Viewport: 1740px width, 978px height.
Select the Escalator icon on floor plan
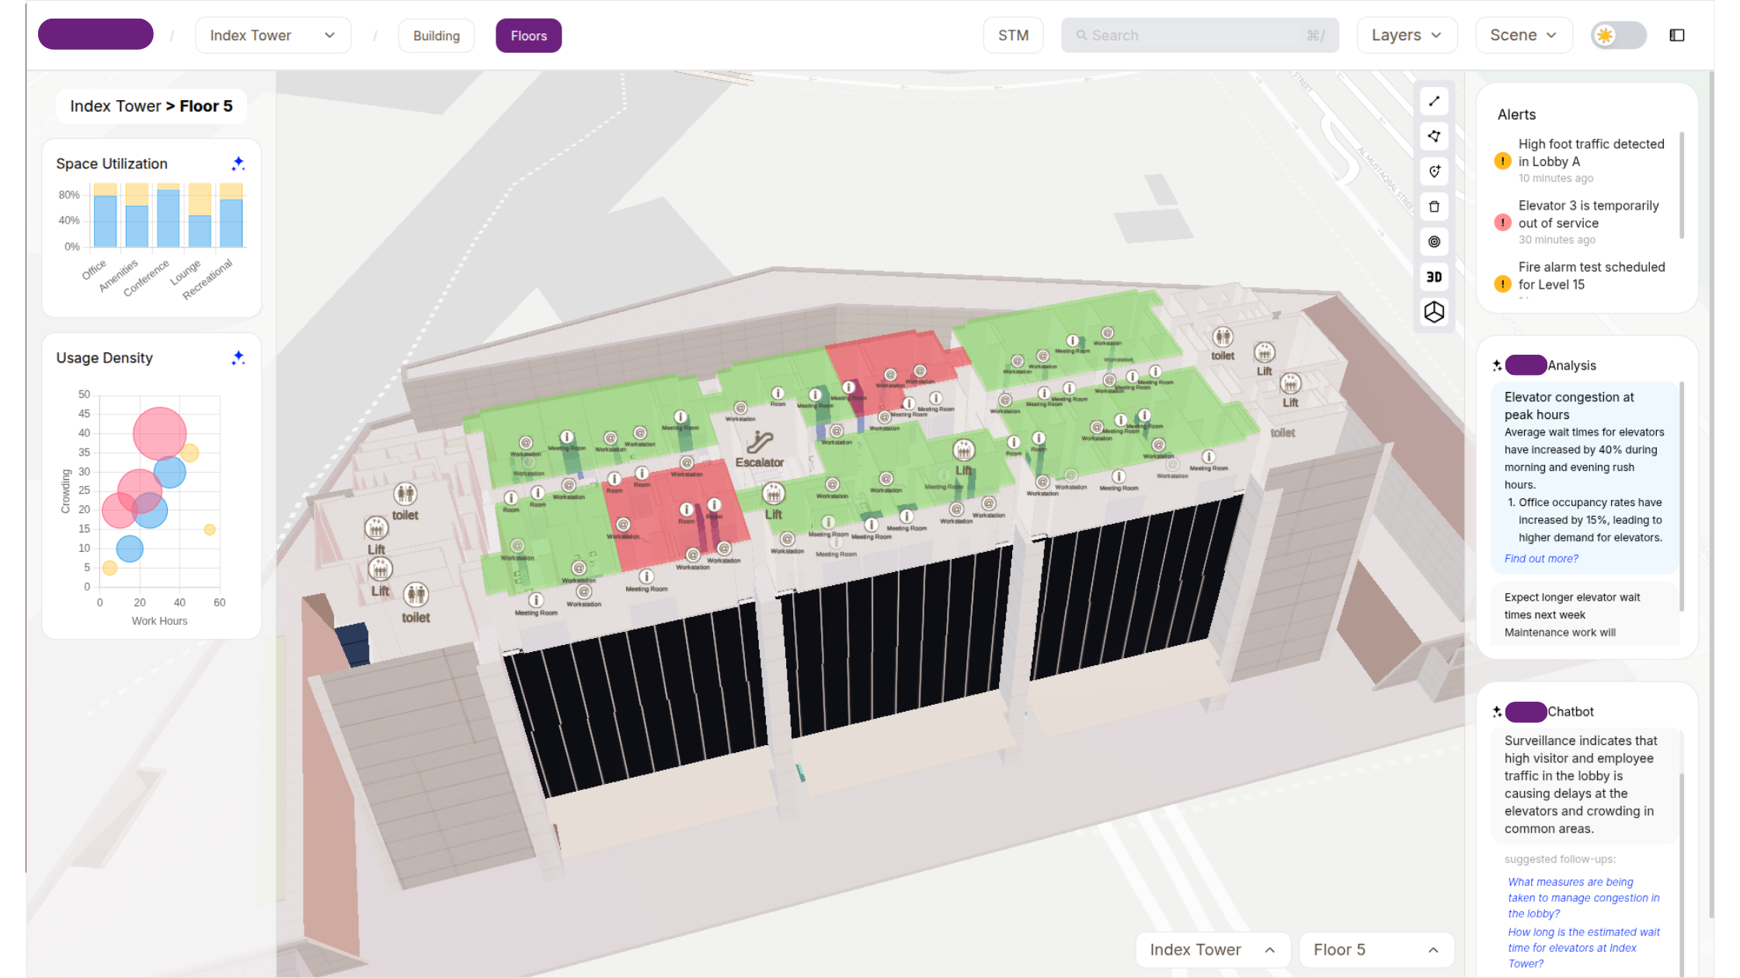coord(759,442)
